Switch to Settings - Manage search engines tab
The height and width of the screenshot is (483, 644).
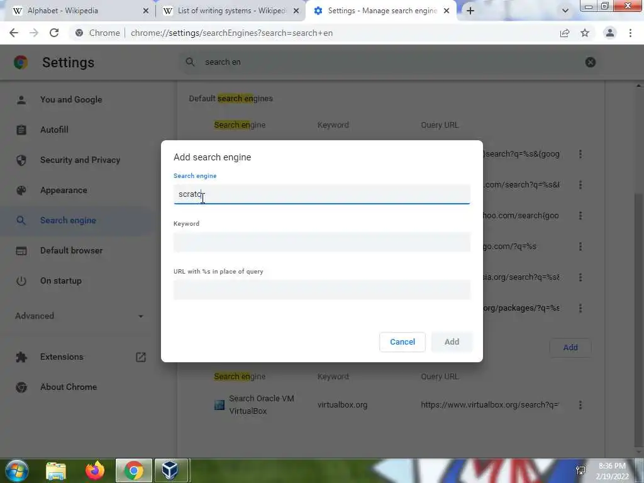(x=380, y=11)
